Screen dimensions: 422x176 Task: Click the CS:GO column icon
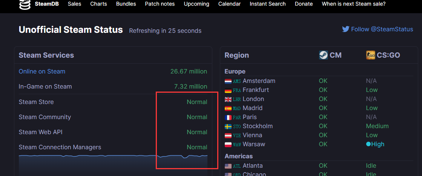[370, 55]
